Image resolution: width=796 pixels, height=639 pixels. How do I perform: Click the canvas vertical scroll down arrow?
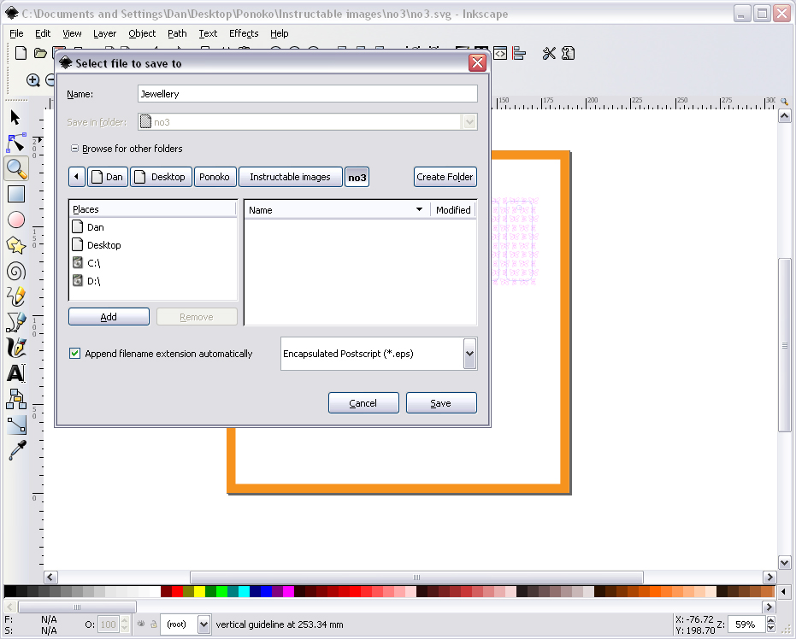pos(784,562)
